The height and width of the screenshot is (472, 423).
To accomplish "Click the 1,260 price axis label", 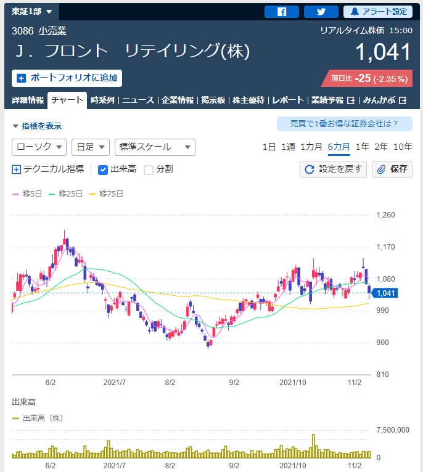I will tap(385, 215).
